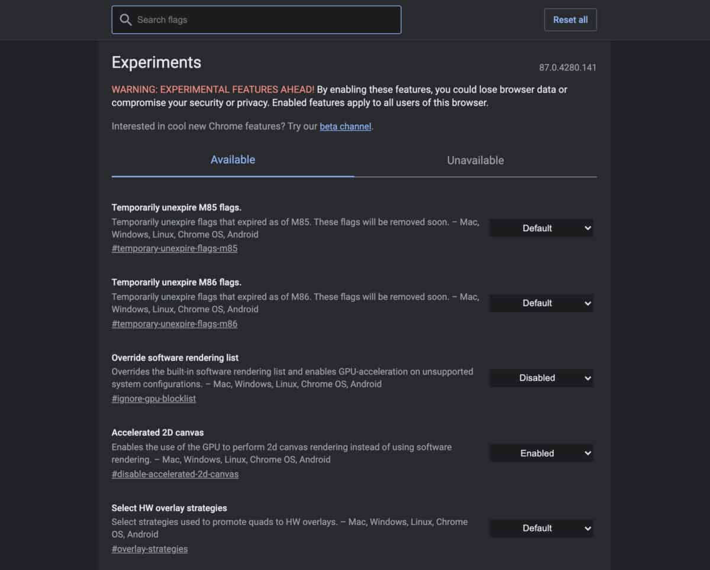The height and width of the screenshot is (570, 710).
Task: Click the Experiments page heading
Action: 156,63
